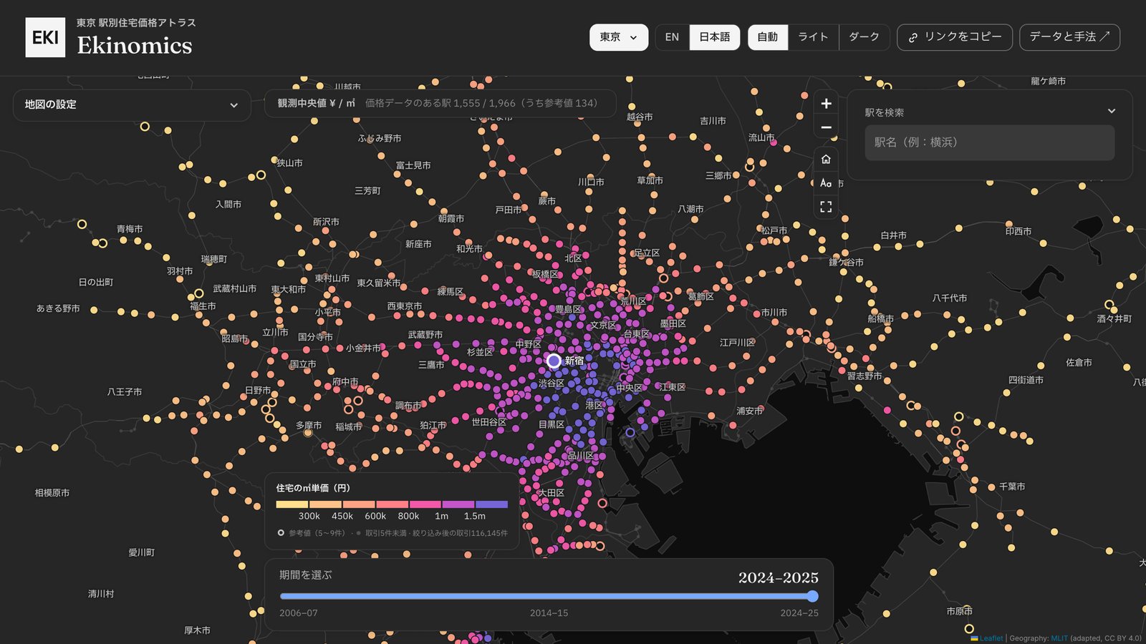Click the 千葉市 map label
Image resolution: width=1146 pixels, height=644 pixels.
[1012, 487]
